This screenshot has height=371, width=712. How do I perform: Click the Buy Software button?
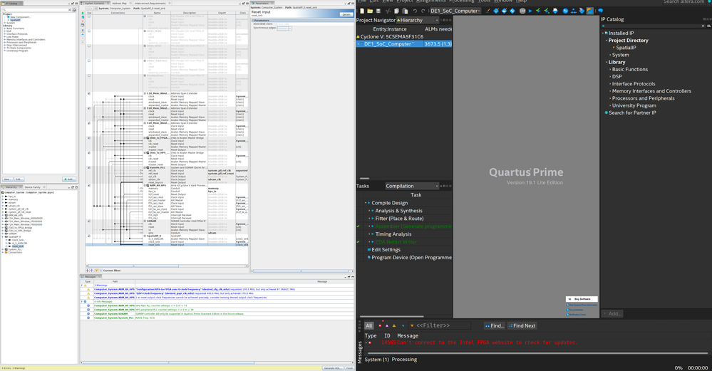tap(582, 299)
